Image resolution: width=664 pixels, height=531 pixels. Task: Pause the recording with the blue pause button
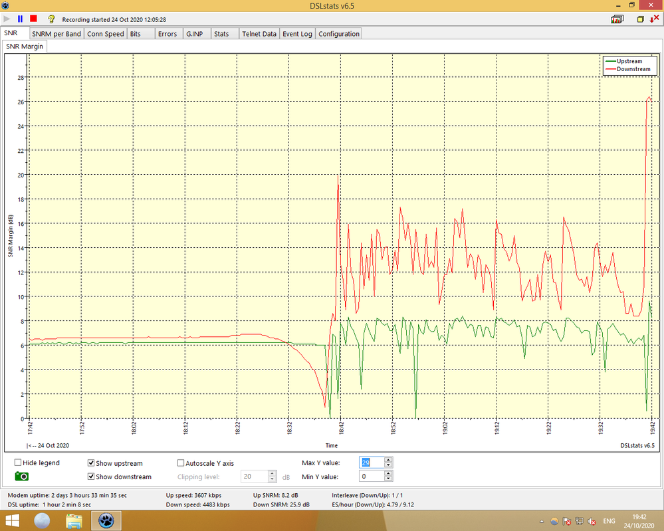click(20, 19)
